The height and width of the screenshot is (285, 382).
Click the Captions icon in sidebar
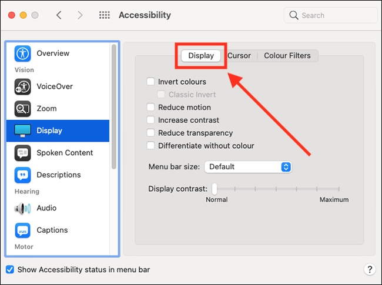pos(22,230)
